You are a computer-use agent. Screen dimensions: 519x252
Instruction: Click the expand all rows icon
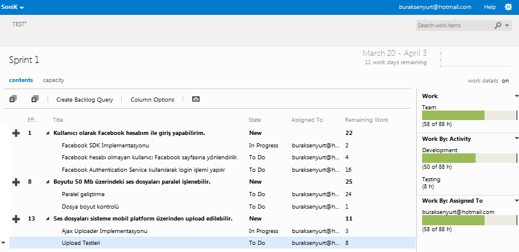pos(13,99)
